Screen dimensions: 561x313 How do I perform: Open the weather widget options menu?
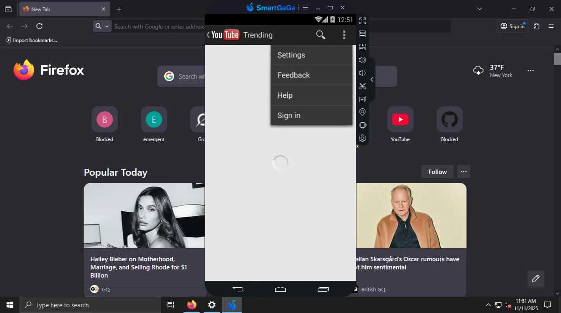pyautogui.click(x=530, y=71)
